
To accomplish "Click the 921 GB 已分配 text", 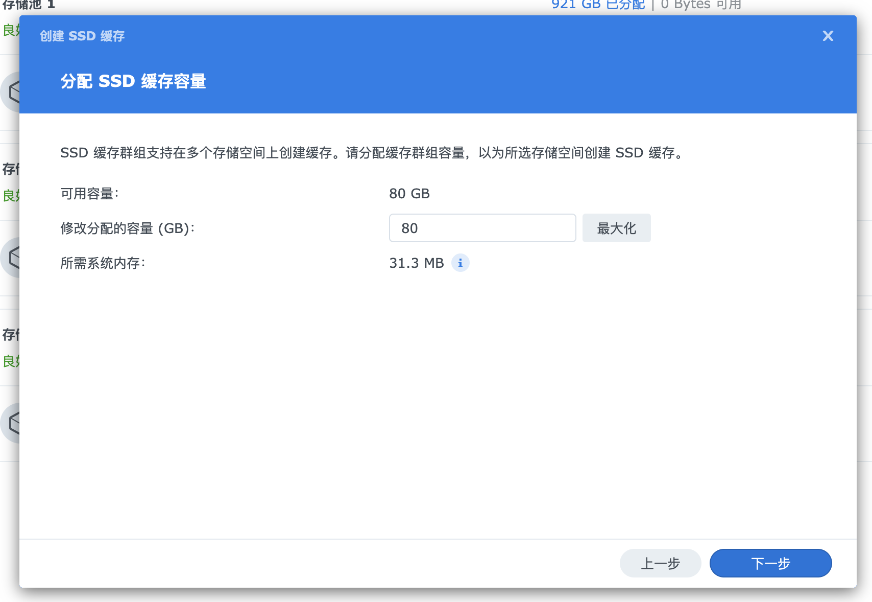I will pyautogui.click(x=598, y=5).
